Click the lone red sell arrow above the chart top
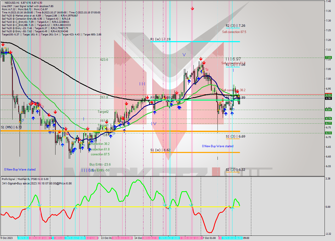This screenshot has height=241, width=335. (192, 9)
